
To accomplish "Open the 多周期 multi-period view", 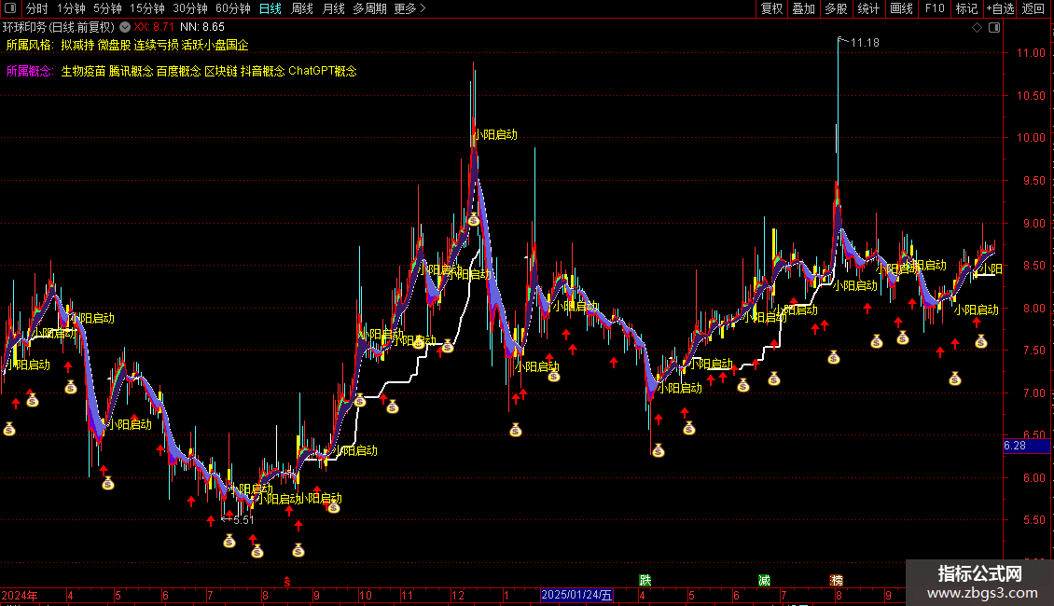I will [369, 8].
